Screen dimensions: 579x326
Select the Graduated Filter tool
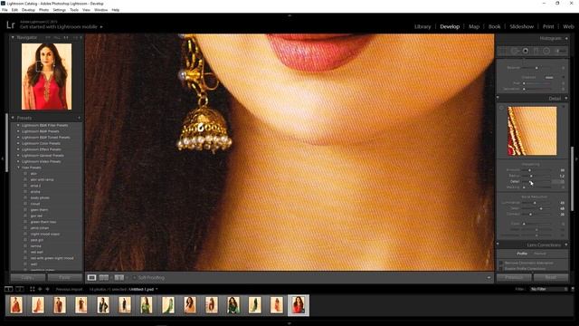click(x=536, y=51)
